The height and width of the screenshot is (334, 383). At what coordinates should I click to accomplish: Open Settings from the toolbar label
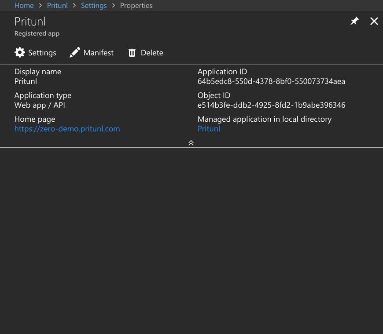pyautogui.click(x=42, y=53)
